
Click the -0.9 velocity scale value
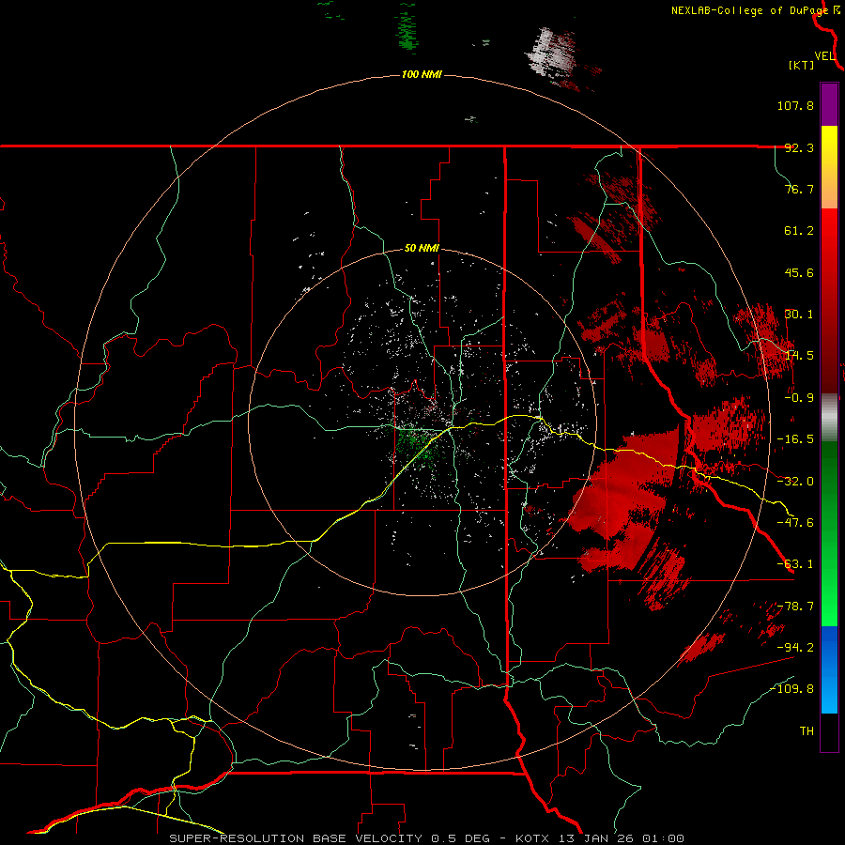tap(799, 398)
